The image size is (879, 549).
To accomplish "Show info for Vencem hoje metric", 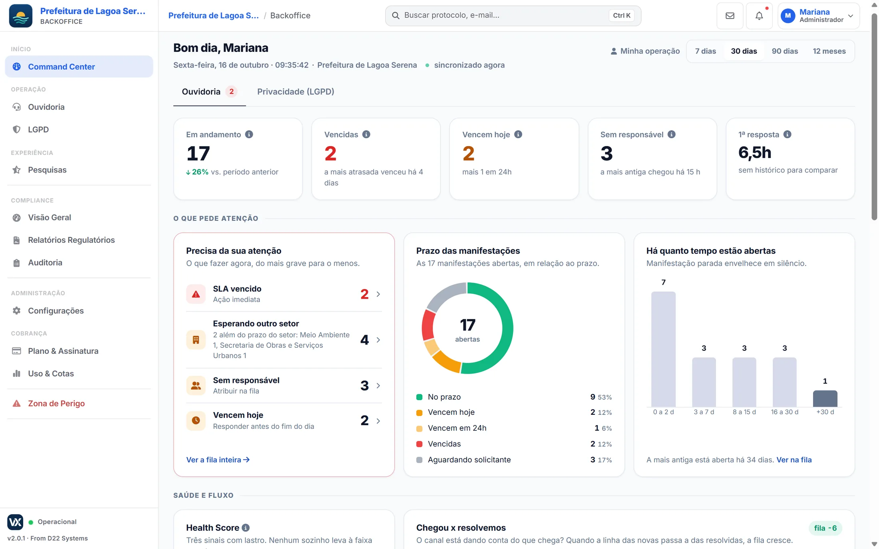I will click(518, 134).
